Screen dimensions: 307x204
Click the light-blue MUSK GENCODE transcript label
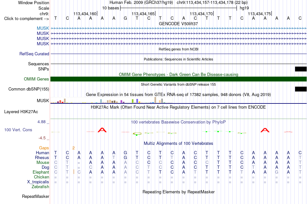click(43, 28)
